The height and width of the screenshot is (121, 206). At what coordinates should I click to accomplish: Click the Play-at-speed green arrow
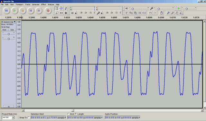(x=179, y=9)
